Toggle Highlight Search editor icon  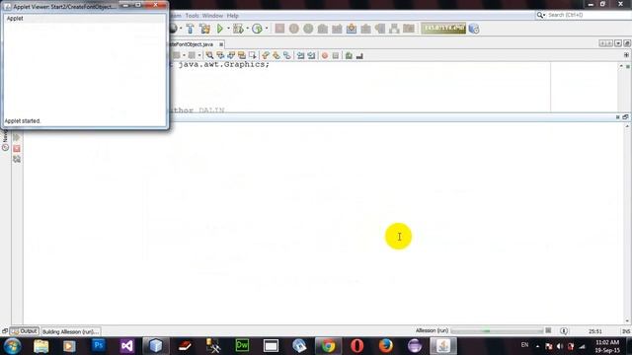point(242,55)
